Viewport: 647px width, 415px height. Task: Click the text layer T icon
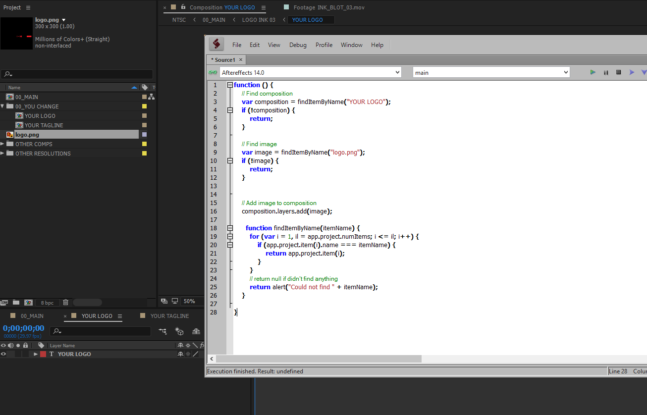(x=52, y=354)
